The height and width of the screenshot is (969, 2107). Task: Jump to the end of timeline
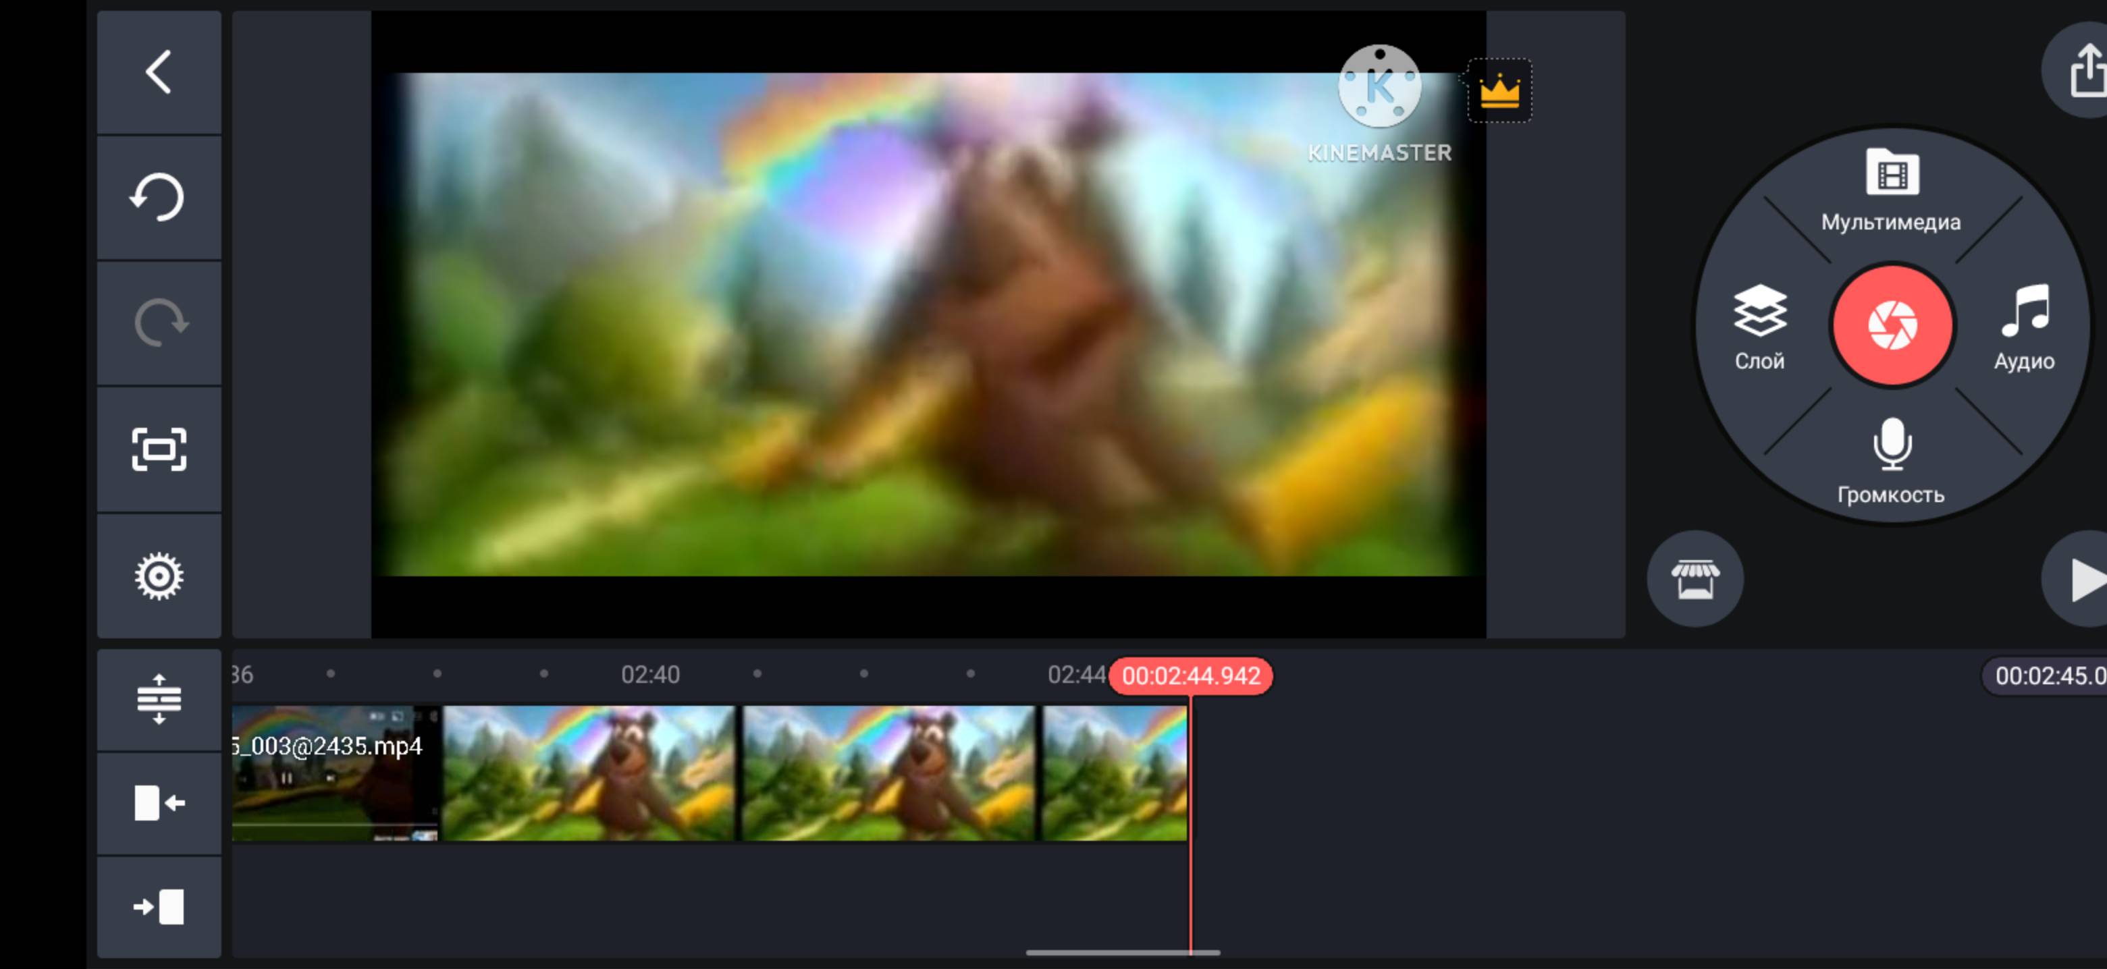159,907
